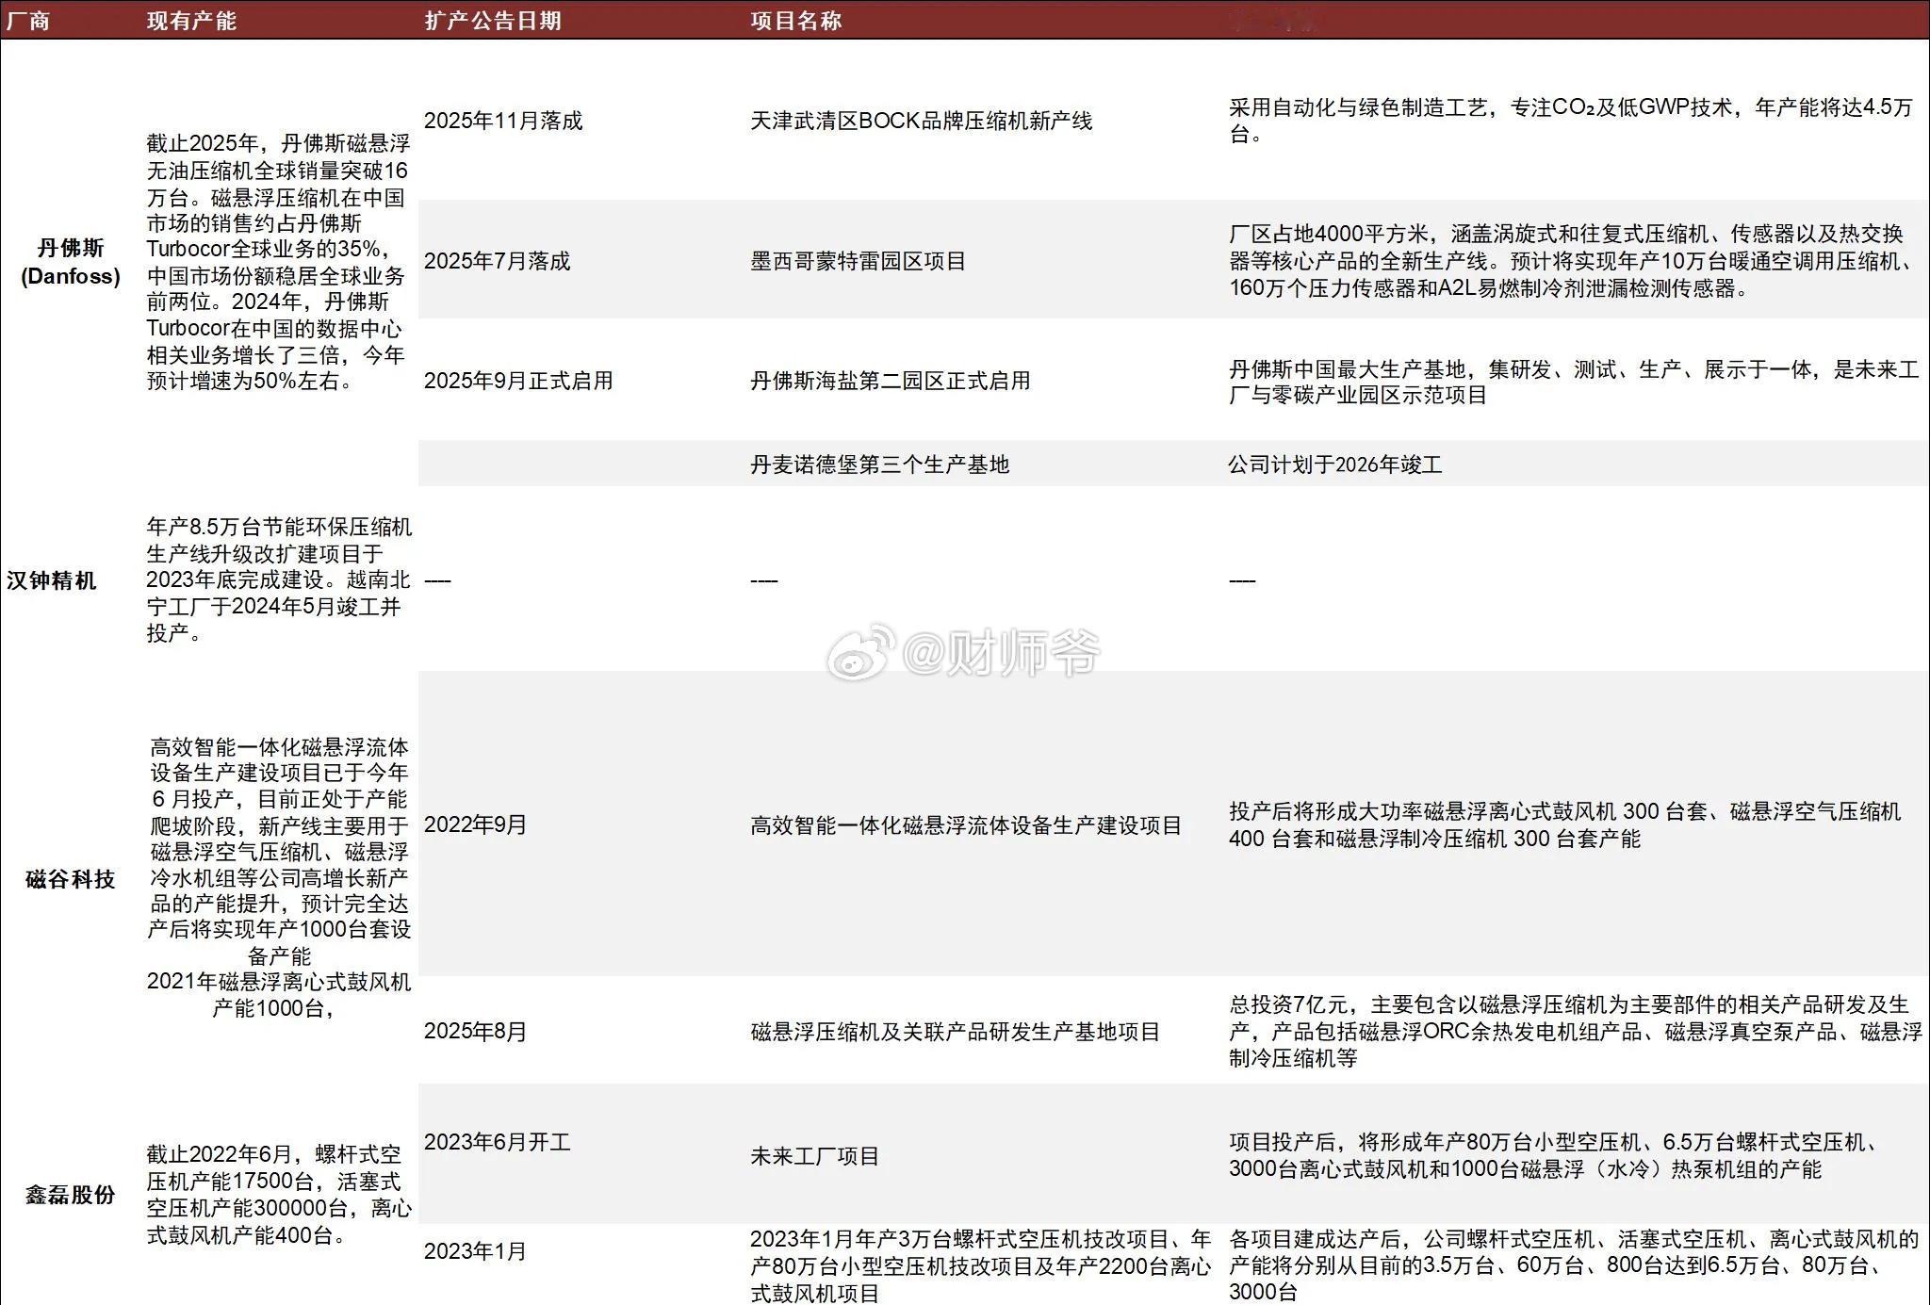
Task: Click the 公司计划于2026年竣工 cell
Action: (1334, 465)
